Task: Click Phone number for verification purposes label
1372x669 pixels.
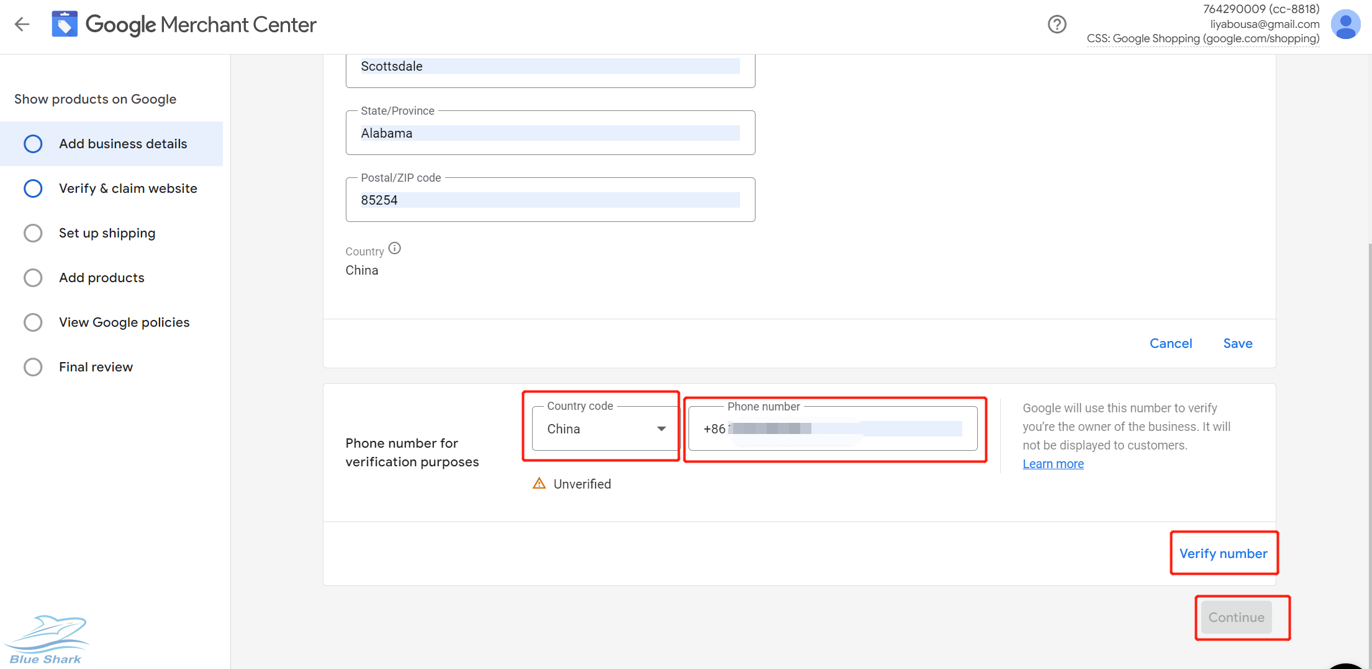Action: click(412, 453)
